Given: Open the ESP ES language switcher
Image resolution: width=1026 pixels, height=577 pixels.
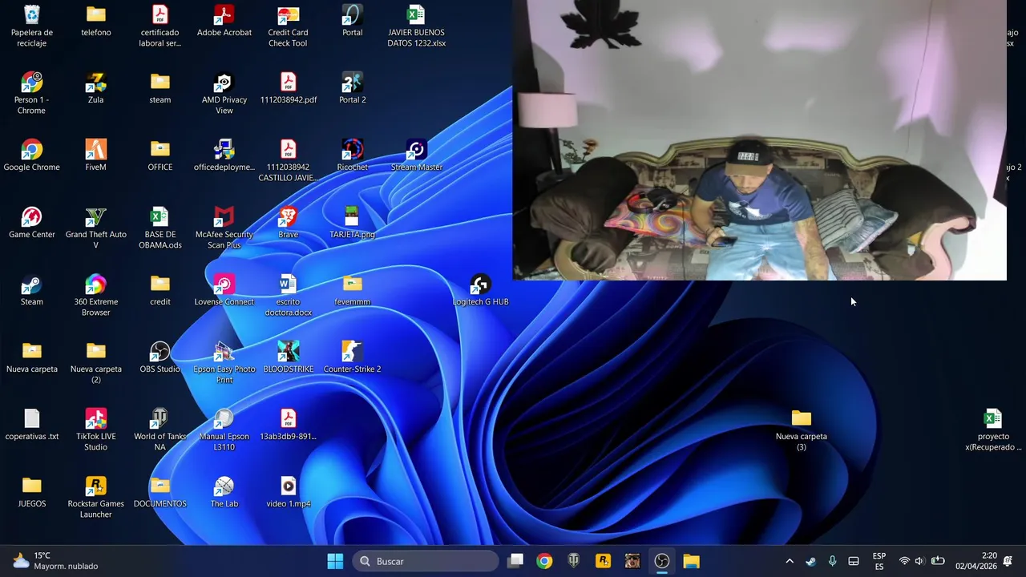Looking at the screenshot, I should click(x=879, y=561).
